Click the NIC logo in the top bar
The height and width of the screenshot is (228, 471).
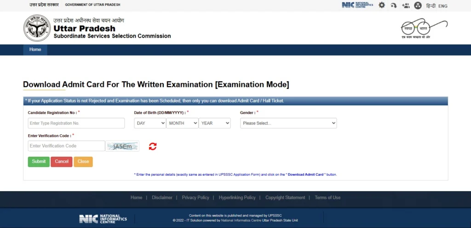(357, 5)
